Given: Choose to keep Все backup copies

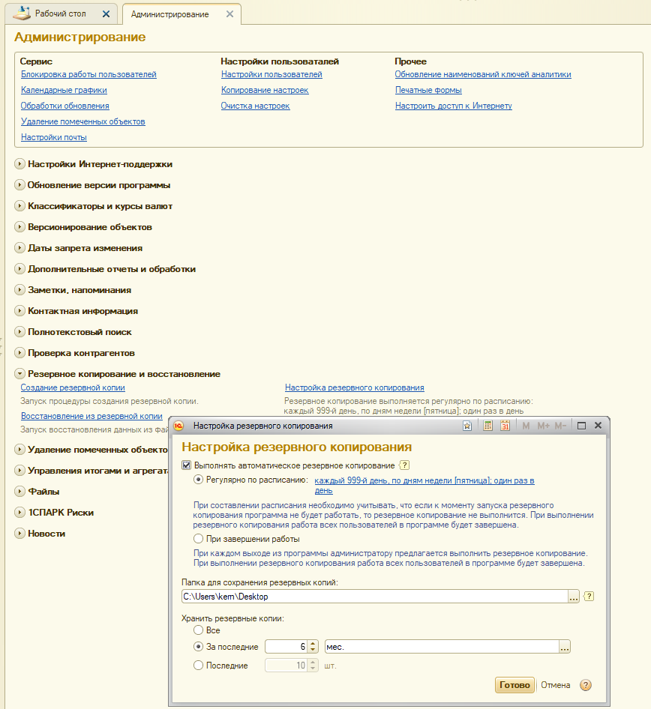Looking at the screenshot, I should tap(198, 630).
